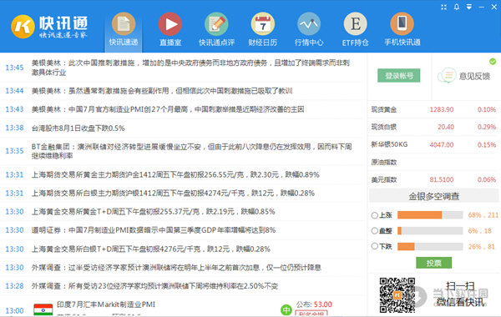Open the 直播室 live room icon
The width and height of the screenshot is (501, 317).
[170, 24]
